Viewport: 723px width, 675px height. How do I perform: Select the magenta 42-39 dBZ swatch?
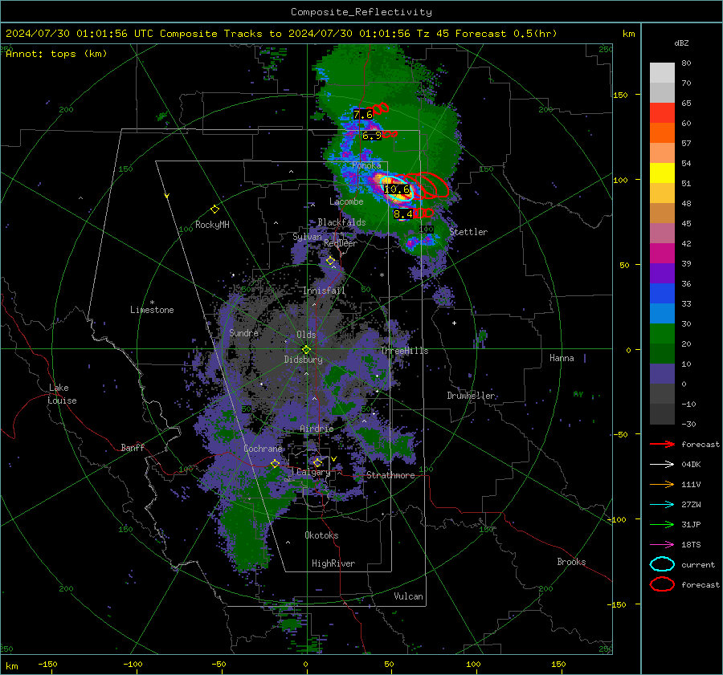[x=662, y=254]
